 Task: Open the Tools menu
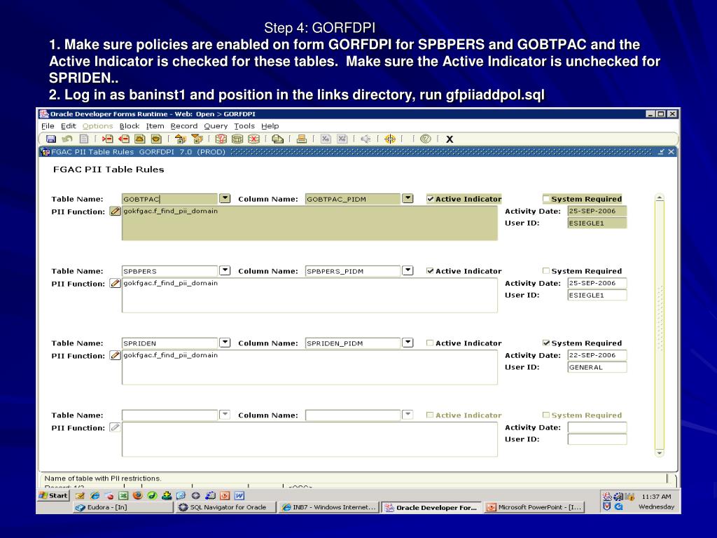(x=244, y=126)
